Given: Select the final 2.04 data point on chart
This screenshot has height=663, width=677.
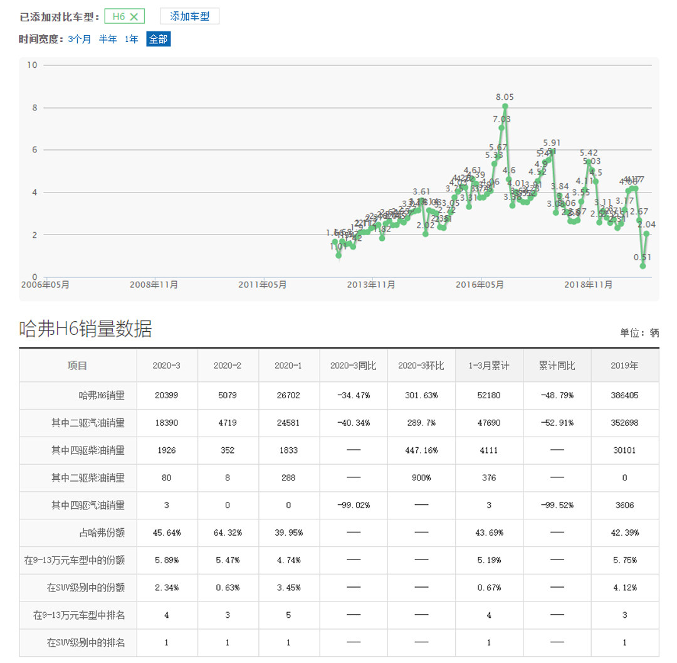Looking at the screenshot, I should 646,233.
